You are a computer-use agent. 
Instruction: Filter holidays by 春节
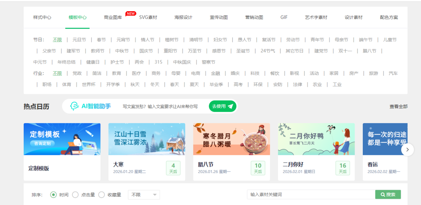pyautogui.click(x=101, y=40)
